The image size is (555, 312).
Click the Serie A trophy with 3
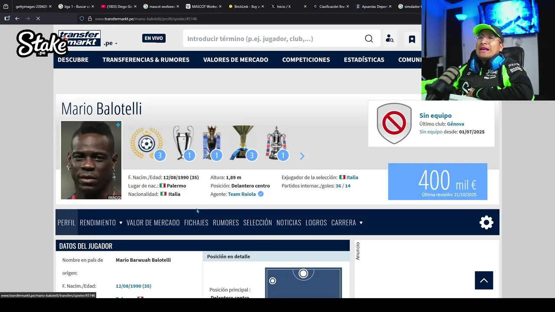click(x=244, y=143)
